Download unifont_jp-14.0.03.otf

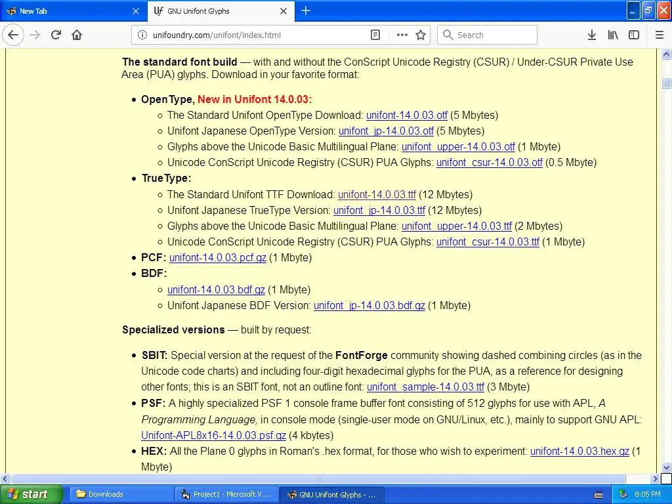(386, 131)
